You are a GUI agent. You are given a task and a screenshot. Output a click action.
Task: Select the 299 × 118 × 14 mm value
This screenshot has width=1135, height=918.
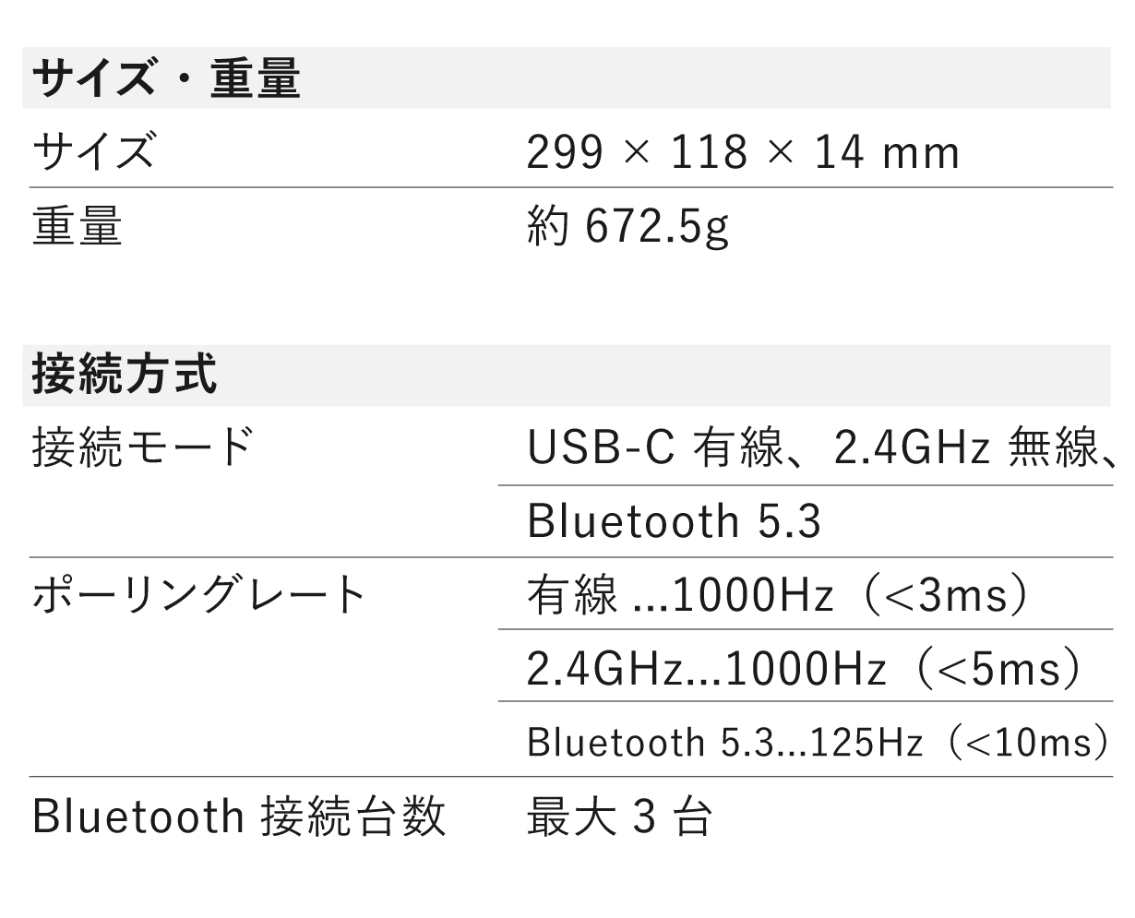[743, 152]
